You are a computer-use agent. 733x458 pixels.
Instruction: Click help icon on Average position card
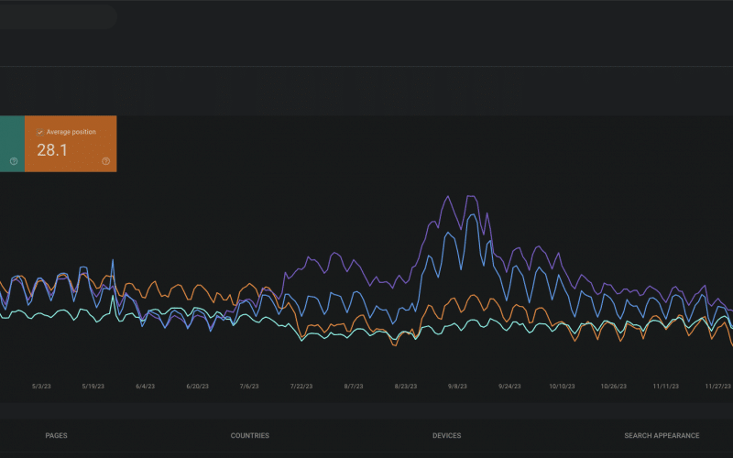pyautogui.click(x=105, y=161)
